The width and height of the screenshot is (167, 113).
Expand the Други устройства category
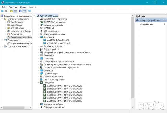pyautogui.click(x=38, y=49)
